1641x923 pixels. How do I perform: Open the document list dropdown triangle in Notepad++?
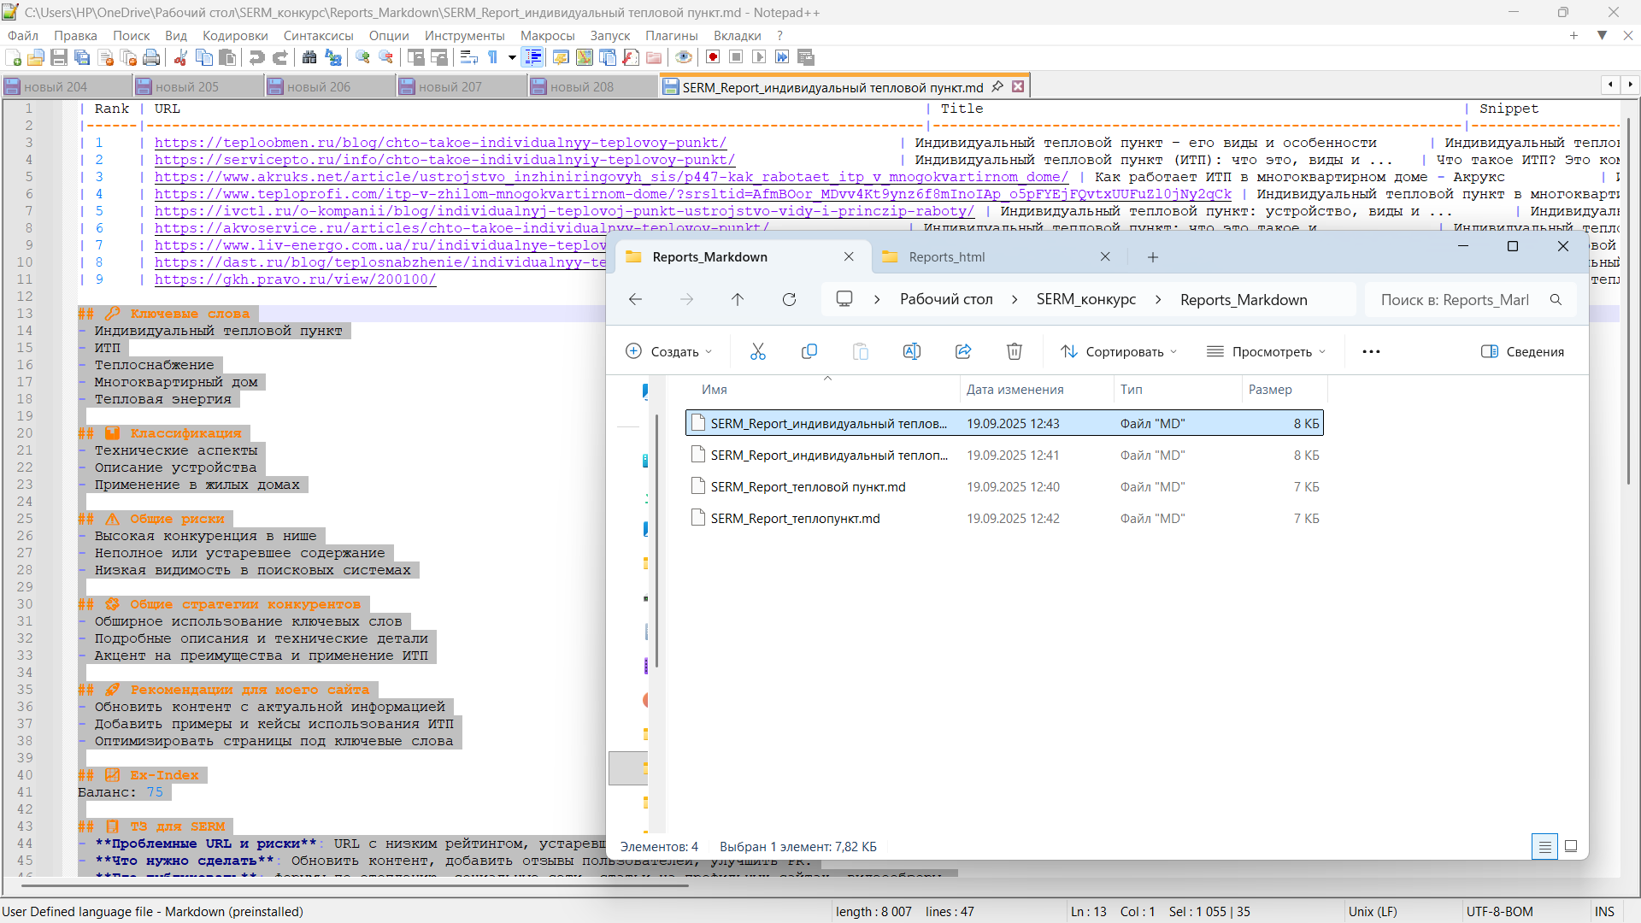tap(1603, 35)
